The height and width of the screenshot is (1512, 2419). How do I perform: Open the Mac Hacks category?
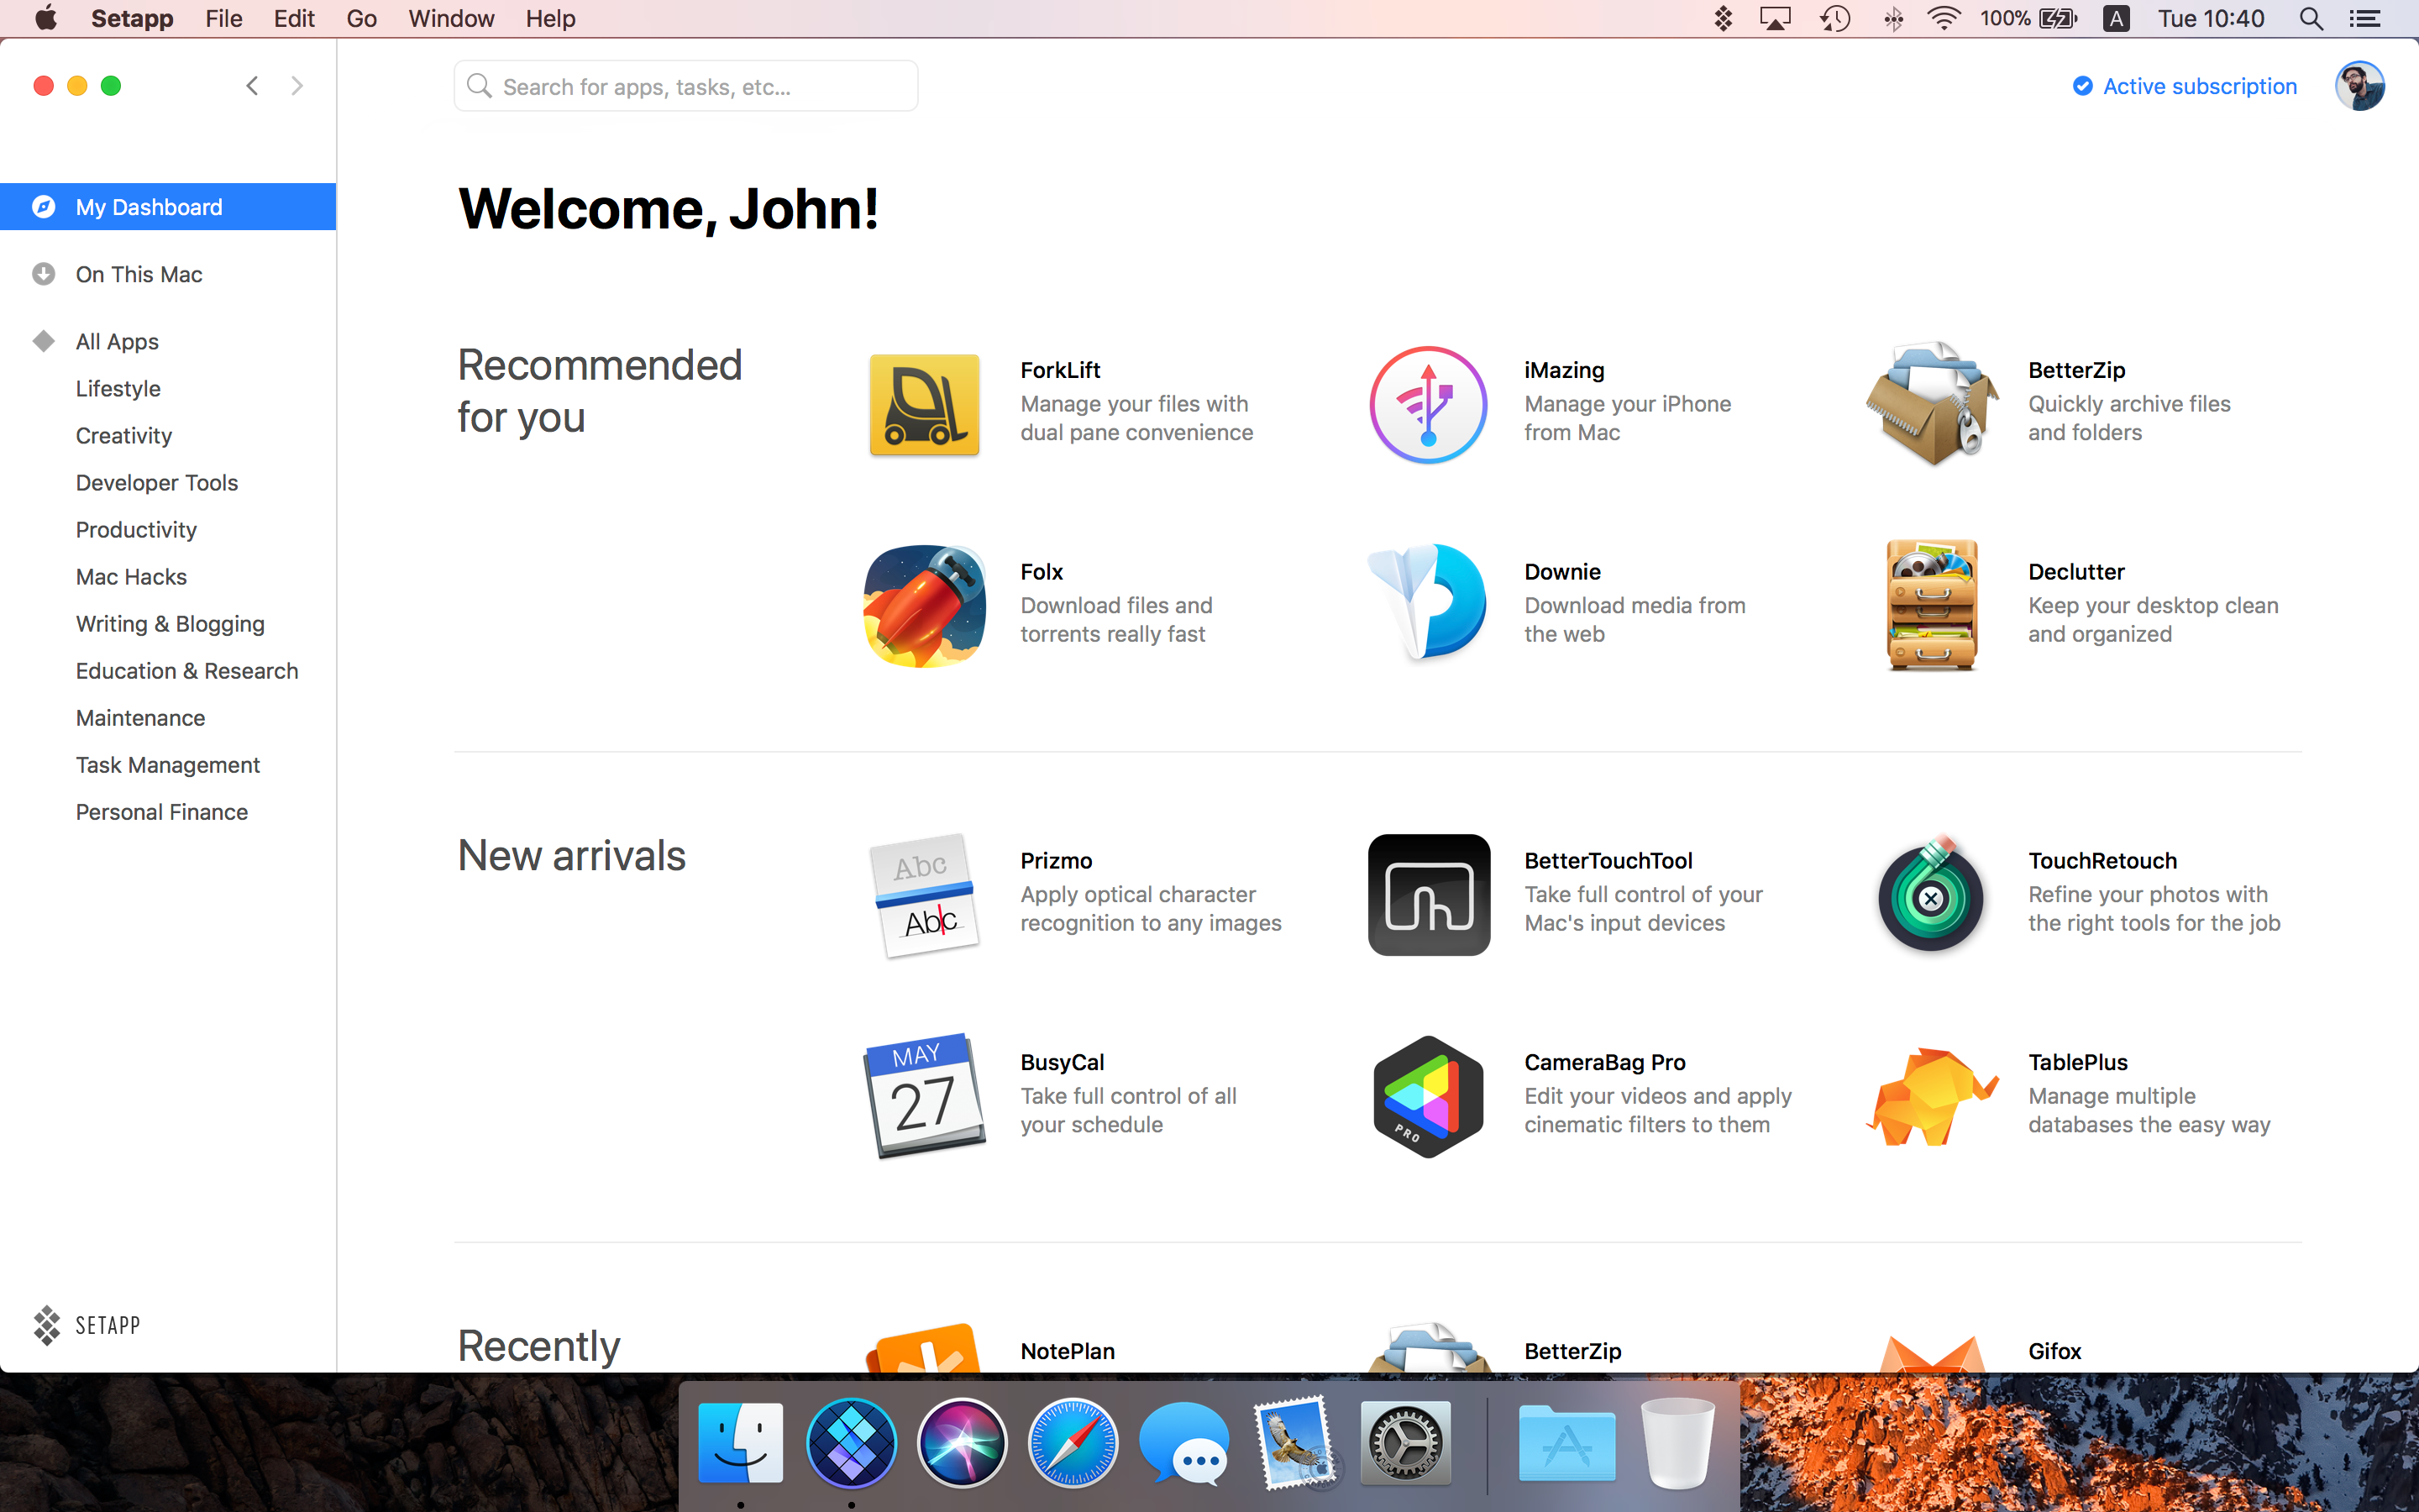(131, 576)
